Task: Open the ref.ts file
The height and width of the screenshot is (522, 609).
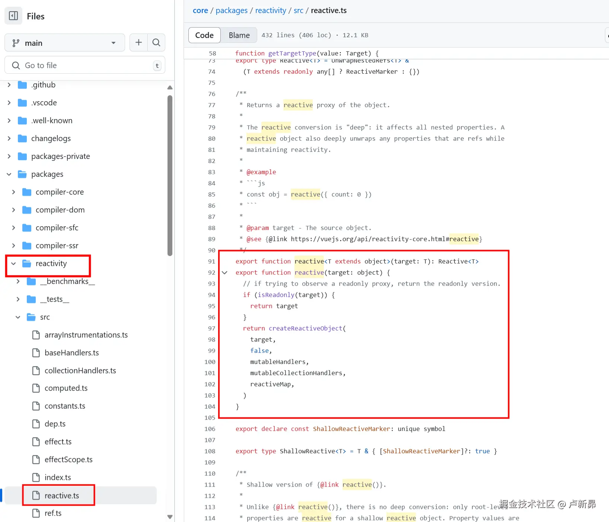Action: click(53, 513)
